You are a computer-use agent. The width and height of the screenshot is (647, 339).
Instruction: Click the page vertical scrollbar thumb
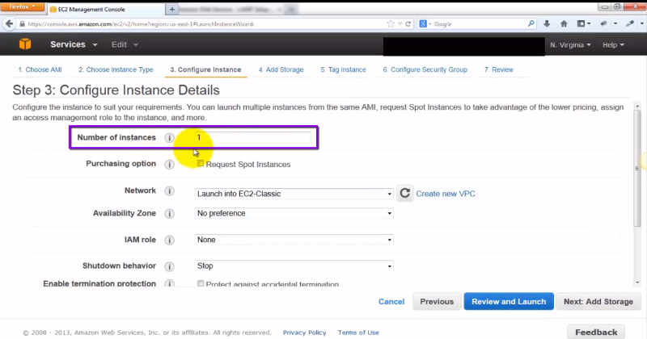[x=637, y=169]
